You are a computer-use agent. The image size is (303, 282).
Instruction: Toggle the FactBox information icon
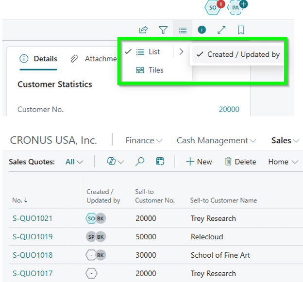tap(202, 30)
